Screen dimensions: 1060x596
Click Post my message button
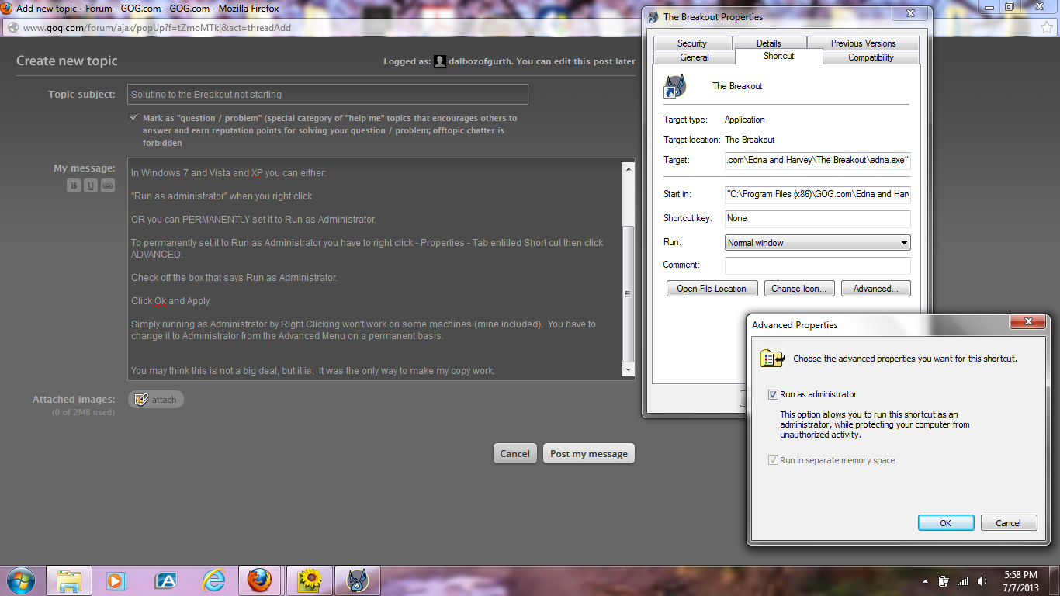coord(589,454)
